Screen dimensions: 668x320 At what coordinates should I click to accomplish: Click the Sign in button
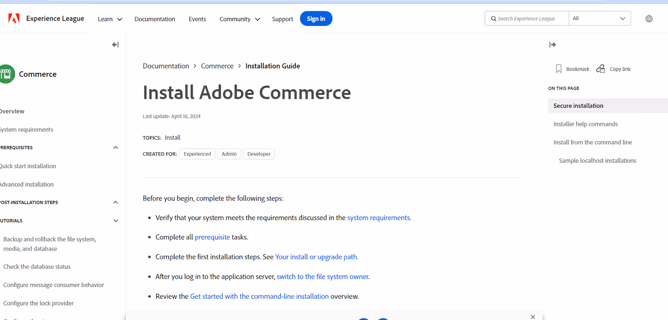click(316, 19)
